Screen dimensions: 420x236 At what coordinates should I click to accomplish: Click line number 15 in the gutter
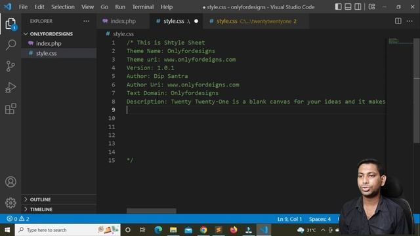(112, 160)
